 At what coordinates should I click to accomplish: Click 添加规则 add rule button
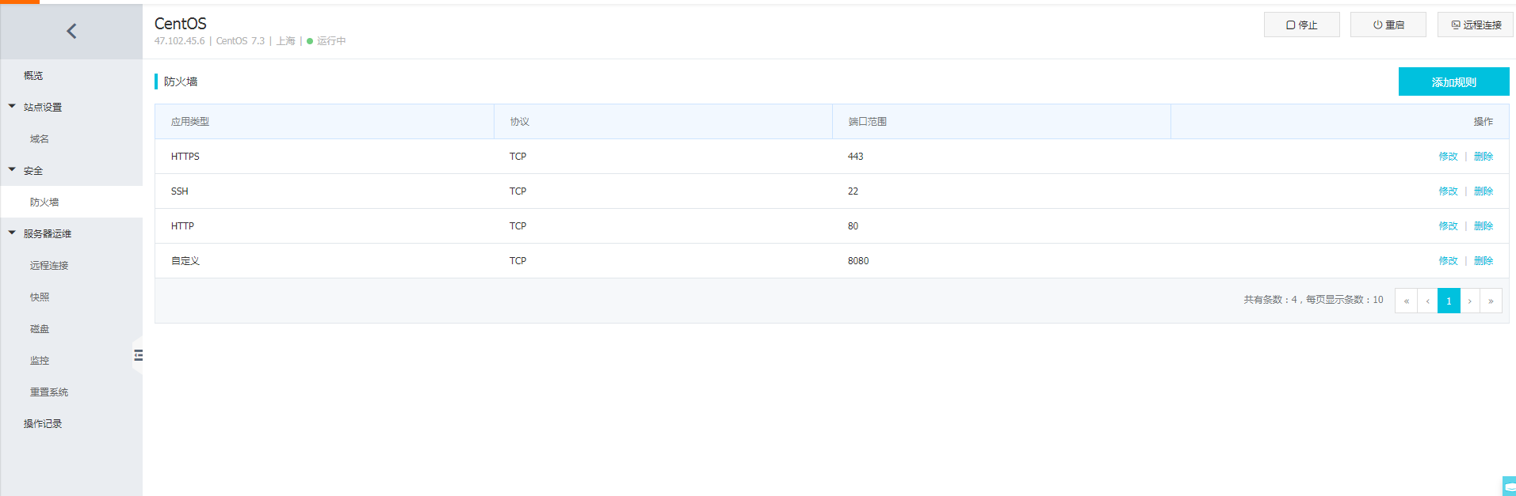(x=1453, y=81)
